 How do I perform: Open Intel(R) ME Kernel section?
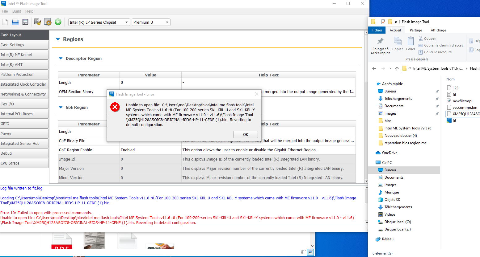(x=24, y=55)
